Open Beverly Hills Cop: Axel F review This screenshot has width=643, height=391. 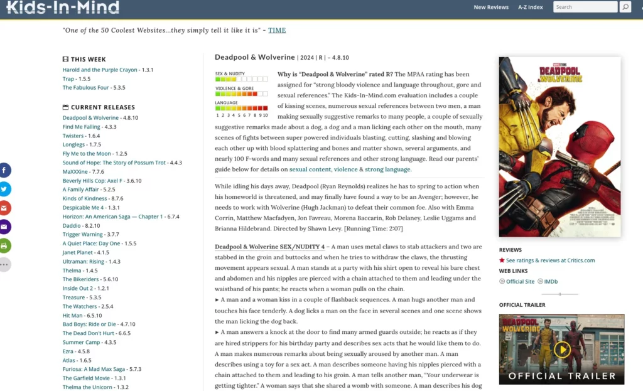coord(92,181)
